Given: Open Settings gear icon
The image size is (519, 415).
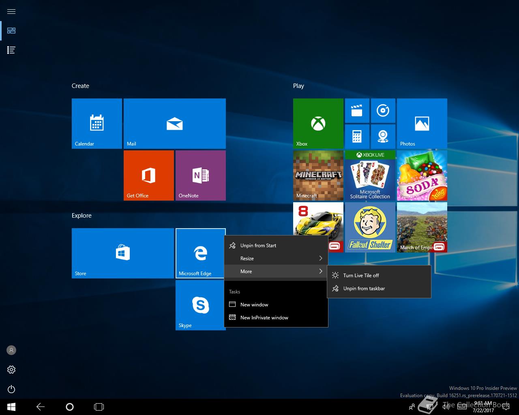Looking at the screenshot, I should tap(11, 370).
